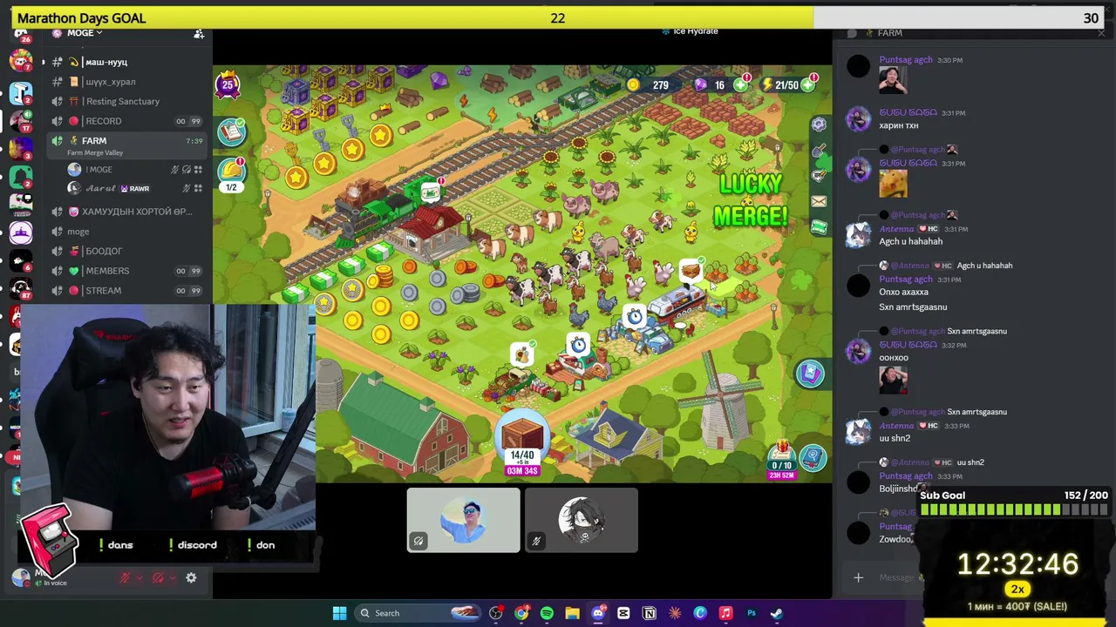Open CapCut from the taskbar
Image resolution: width=1116 pixels, height=627 pixels.
(623, 613)
